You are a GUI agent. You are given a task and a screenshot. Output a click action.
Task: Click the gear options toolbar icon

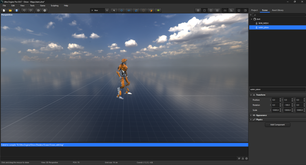[45, 10]
